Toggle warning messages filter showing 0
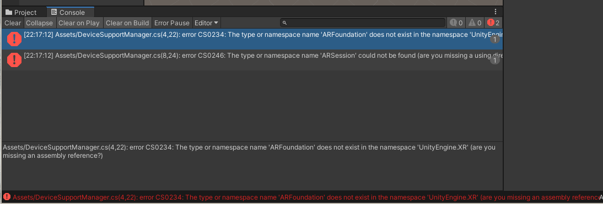603x204 pixels. pyautogui.click(x=475, y=23)
